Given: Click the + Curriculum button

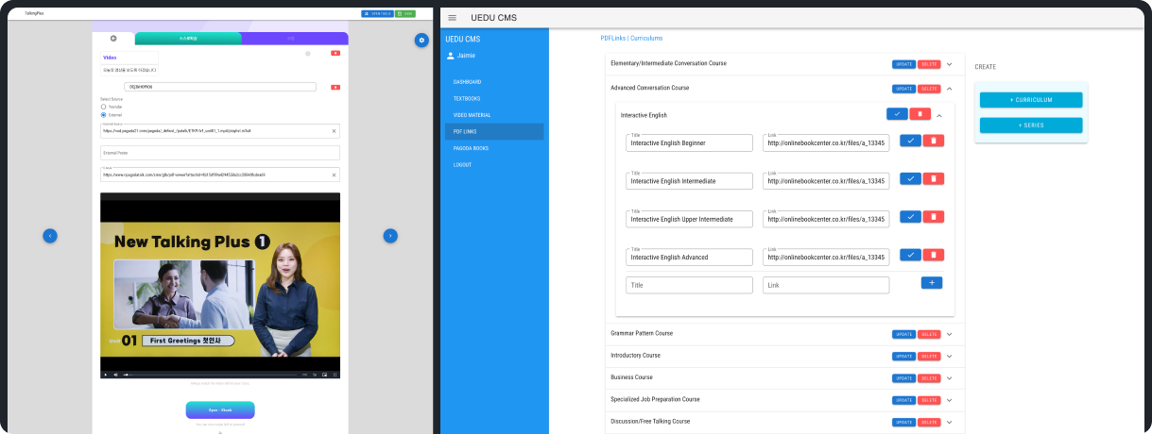Looking at the screenshot, I should coord(1031,100).
